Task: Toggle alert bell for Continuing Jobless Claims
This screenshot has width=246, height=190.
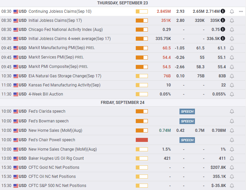Action: coord(232,11)
